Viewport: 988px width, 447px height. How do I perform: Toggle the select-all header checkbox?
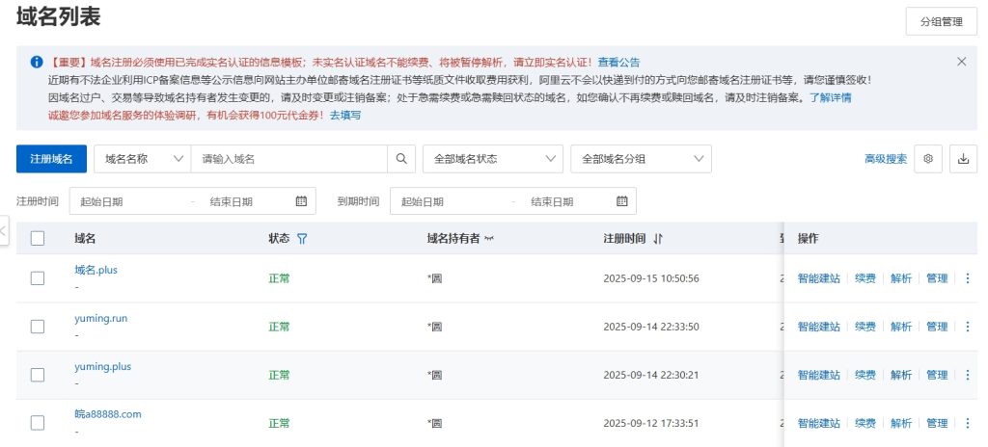(x=38, y=239)
